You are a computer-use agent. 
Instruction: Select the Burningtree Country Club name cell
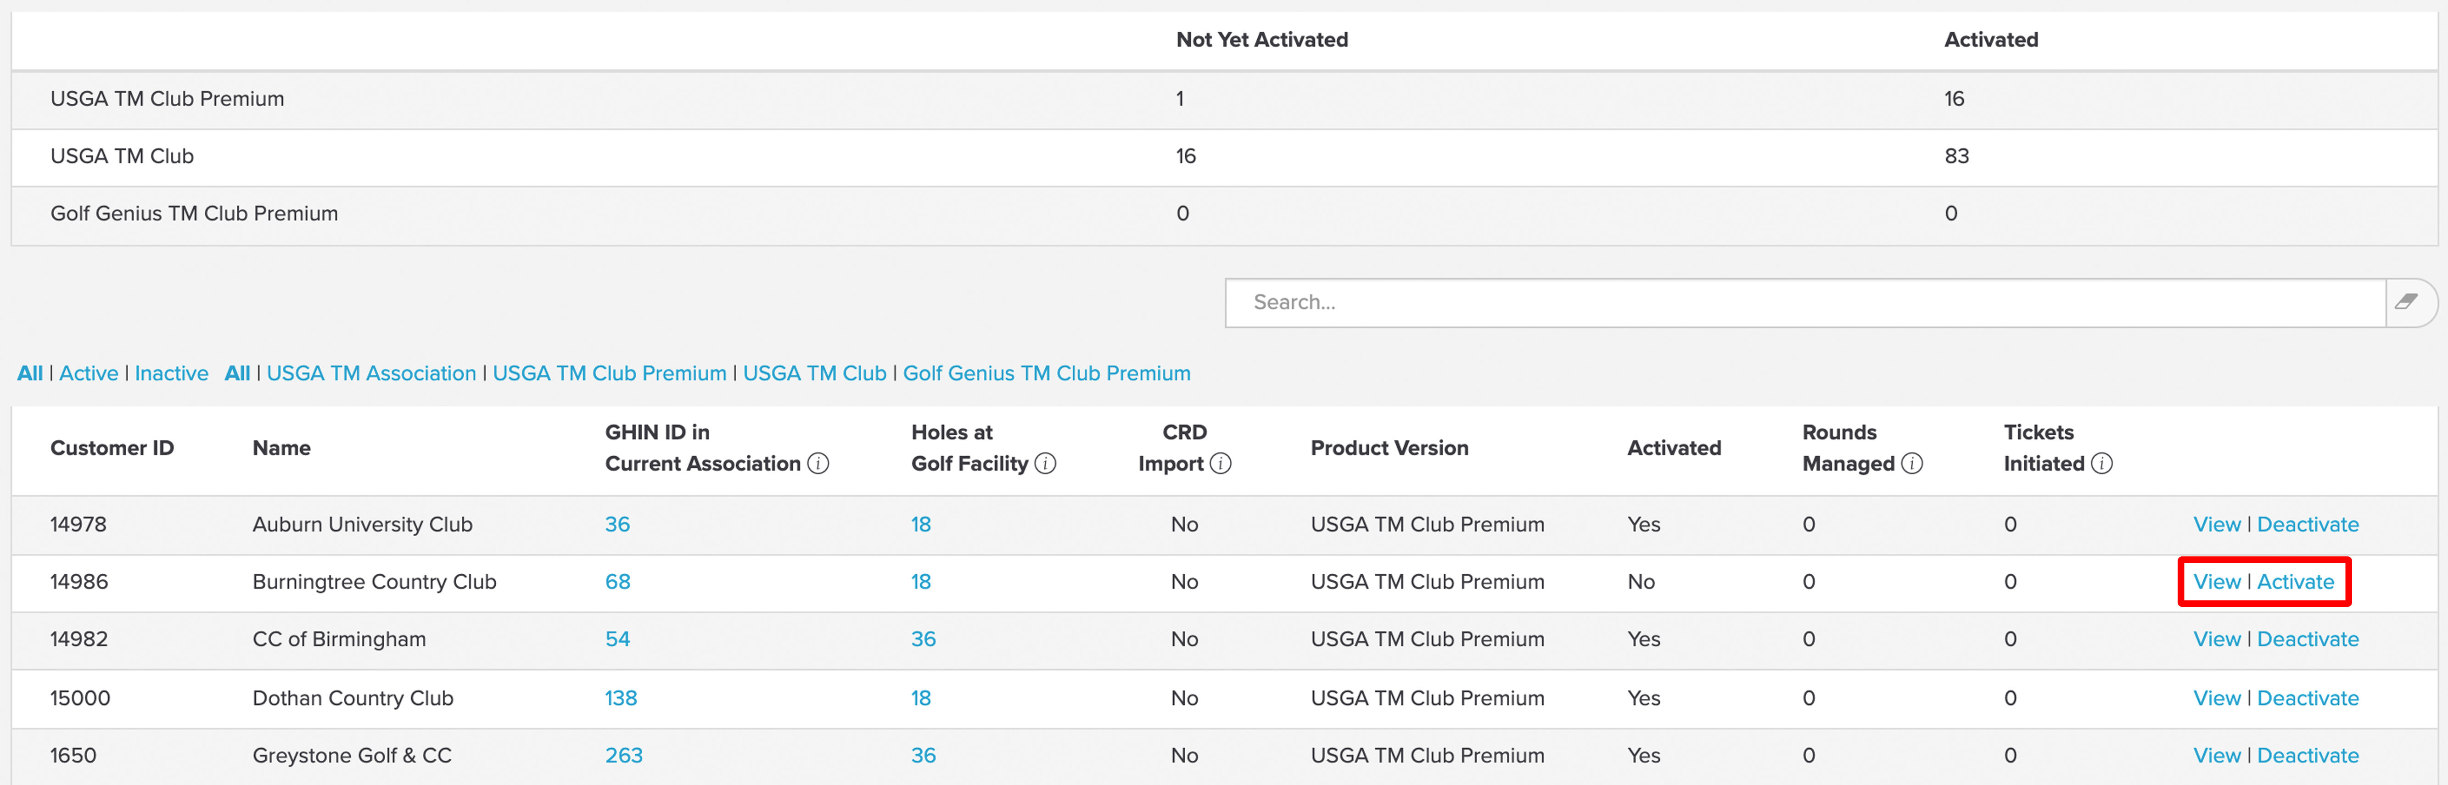[375, 582]
